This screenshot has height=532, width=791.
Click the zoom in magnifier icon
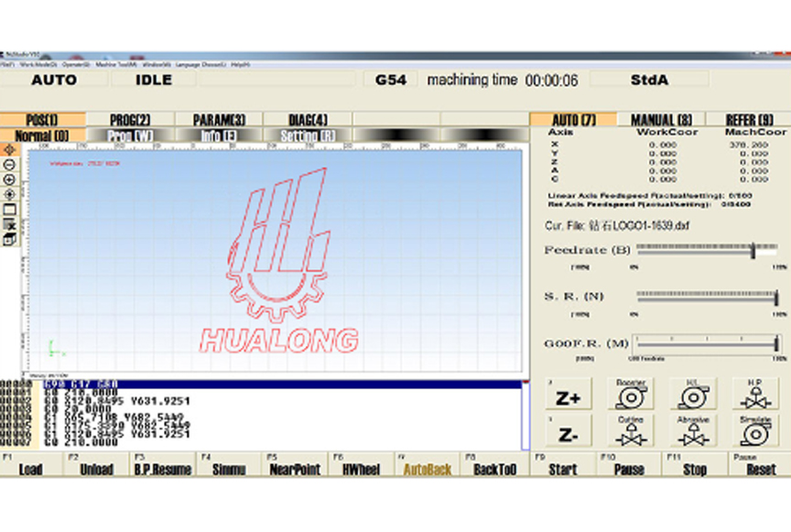[x=9, y=179]
